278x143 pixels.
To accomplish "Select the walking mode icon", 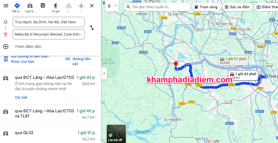I will 56,6.
